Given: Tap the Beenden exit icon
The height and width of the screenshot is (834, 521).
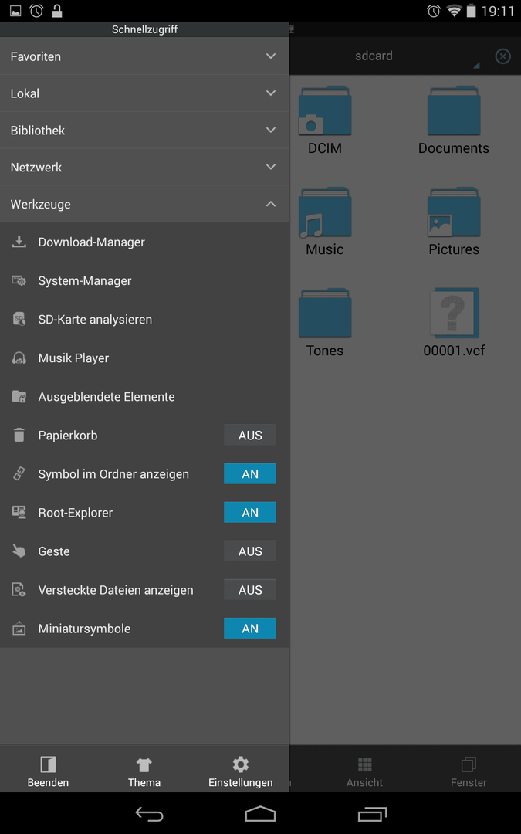Looking at the screenshot, I should [x=48, y=764].
